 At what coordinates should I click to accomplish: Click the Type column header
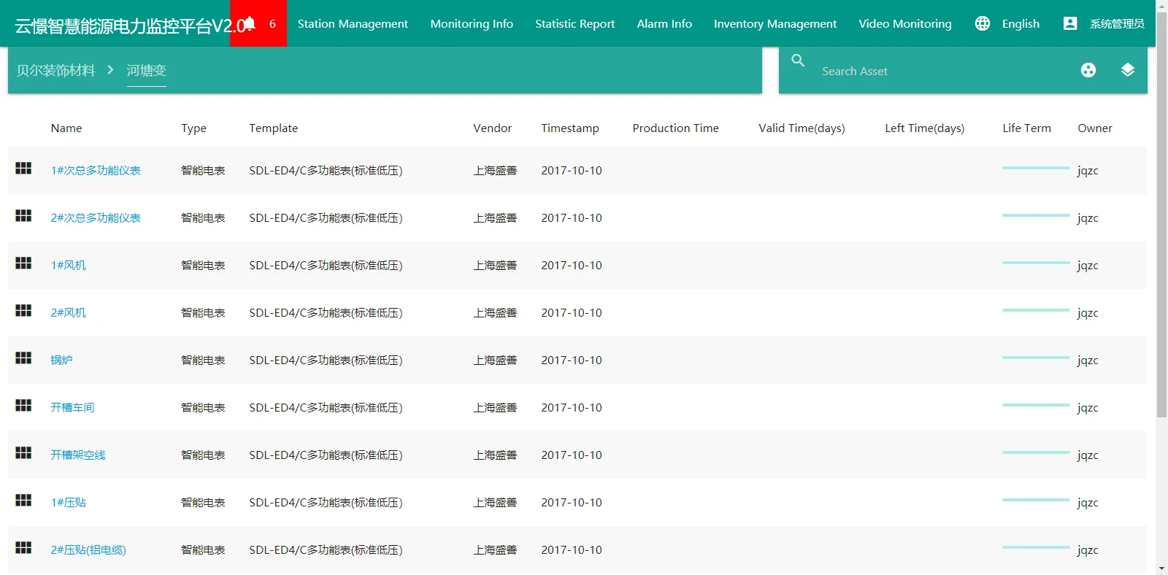coord(193,128)
